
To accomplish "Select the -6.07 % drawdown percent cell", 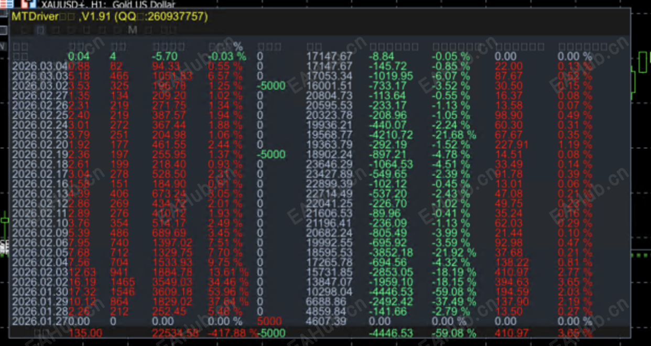I will point(451,76).
